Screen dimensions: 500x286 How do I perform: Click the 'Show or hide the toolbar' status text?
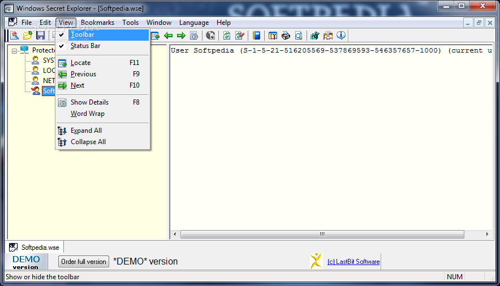point(42,277)
